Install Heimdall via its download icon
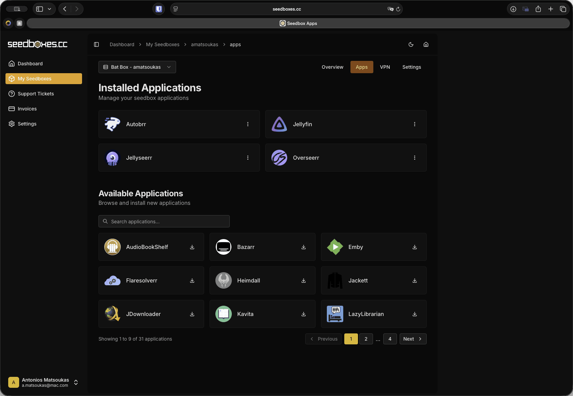The width and height of the screenshot is (573, 396). pyautogui.click(x=304, y=280)
